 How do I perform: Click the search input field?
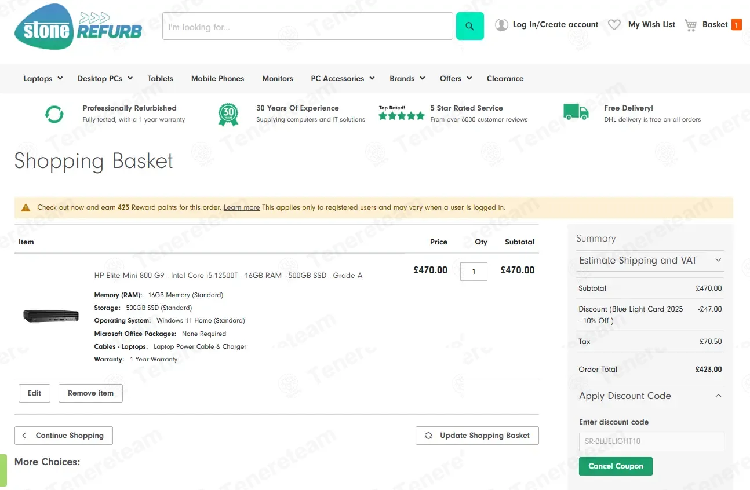[308, 26]
